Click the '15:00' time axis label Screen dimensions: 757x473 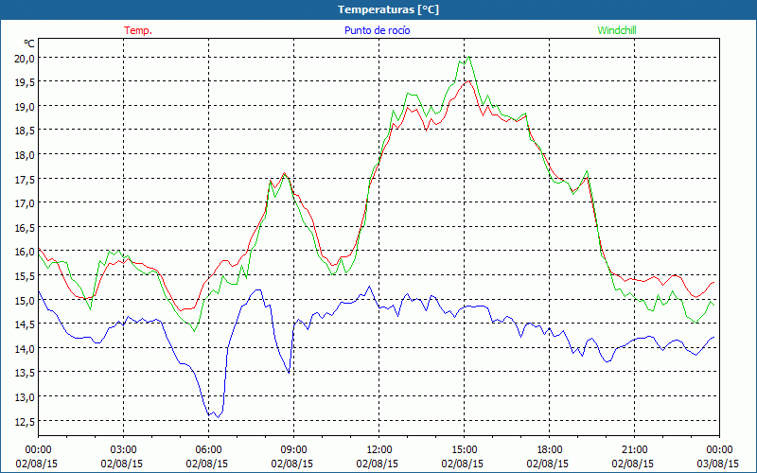pos(464,450)
